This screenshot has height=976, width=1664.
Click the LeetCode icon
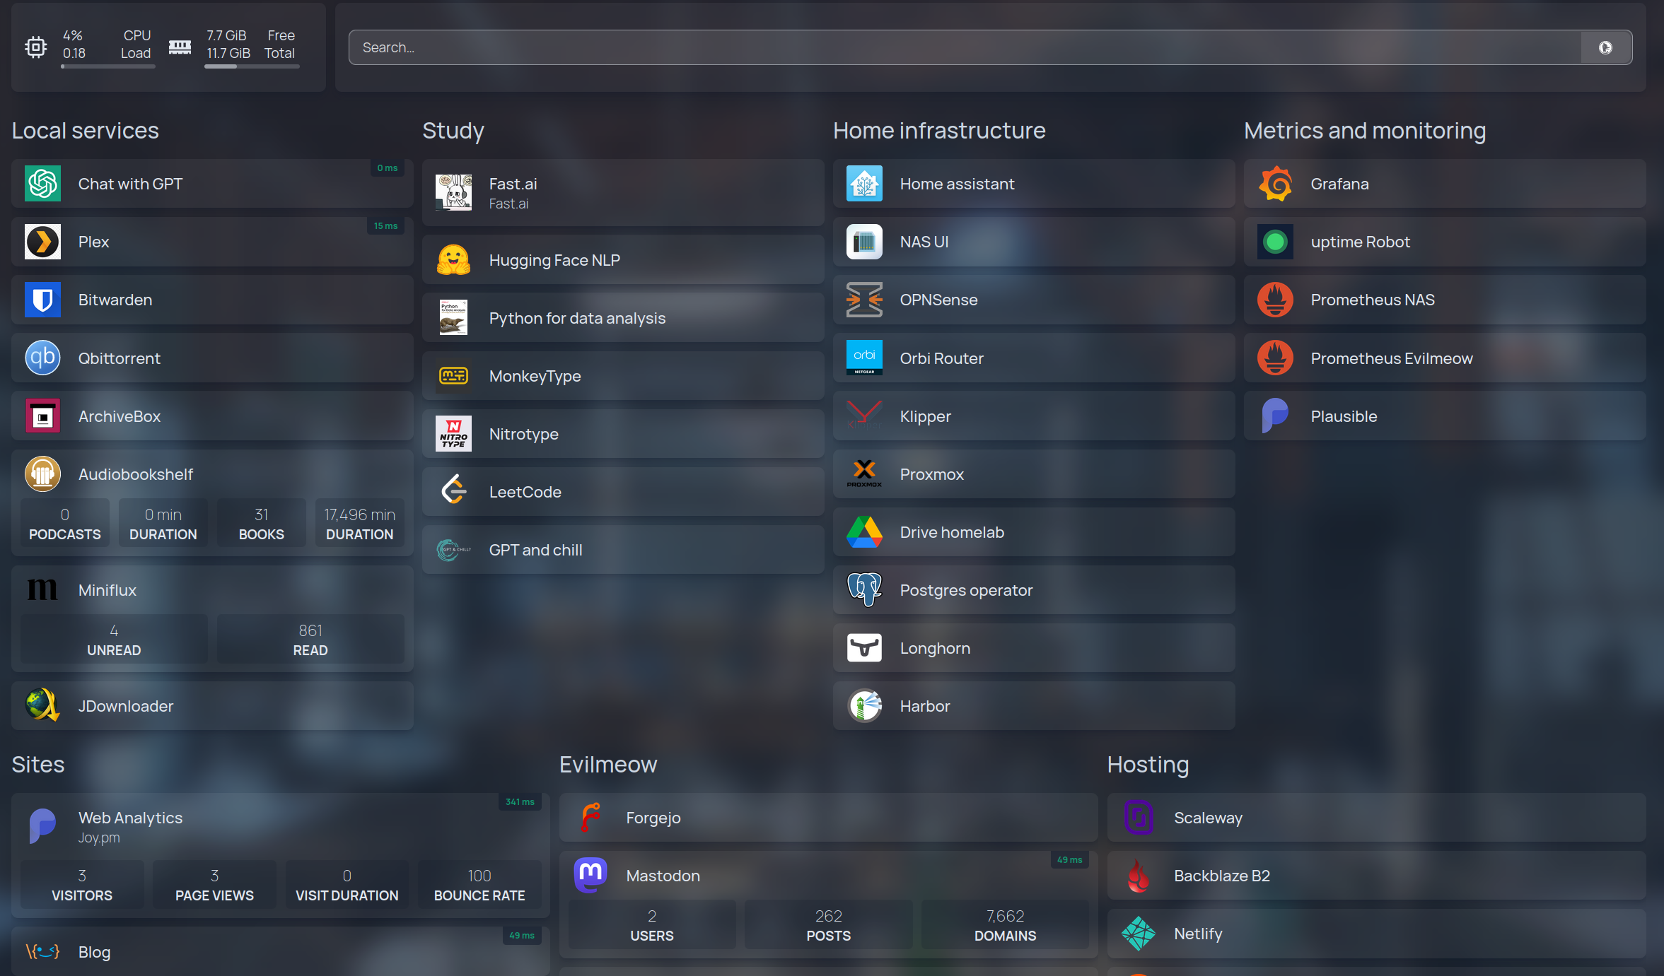pos(453,492)
